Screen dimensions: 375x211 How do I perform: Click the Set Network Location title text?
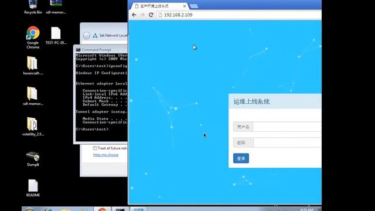click(x=113, y=35)
